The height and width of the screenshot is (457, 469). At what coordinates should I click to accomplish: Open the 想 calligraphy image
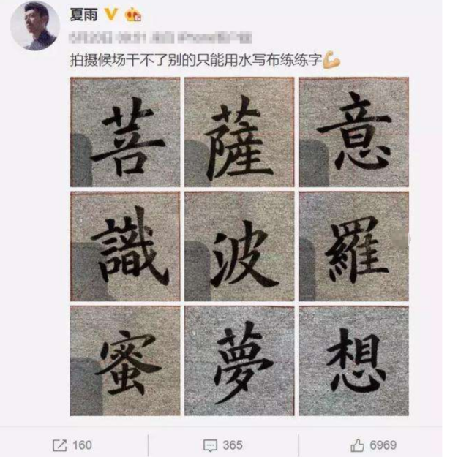tap(353, 360)
